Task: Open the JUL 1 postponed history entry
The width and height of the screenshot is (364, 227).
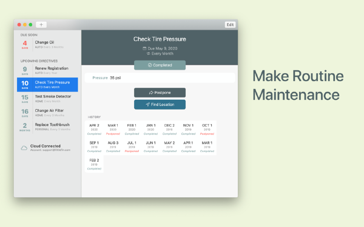Action: pyautogui.click(x=132, y=146)
